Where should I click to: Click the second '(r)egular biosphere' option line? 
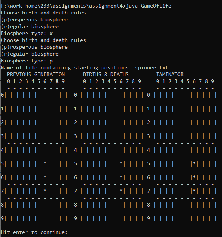tap(30, 54)
